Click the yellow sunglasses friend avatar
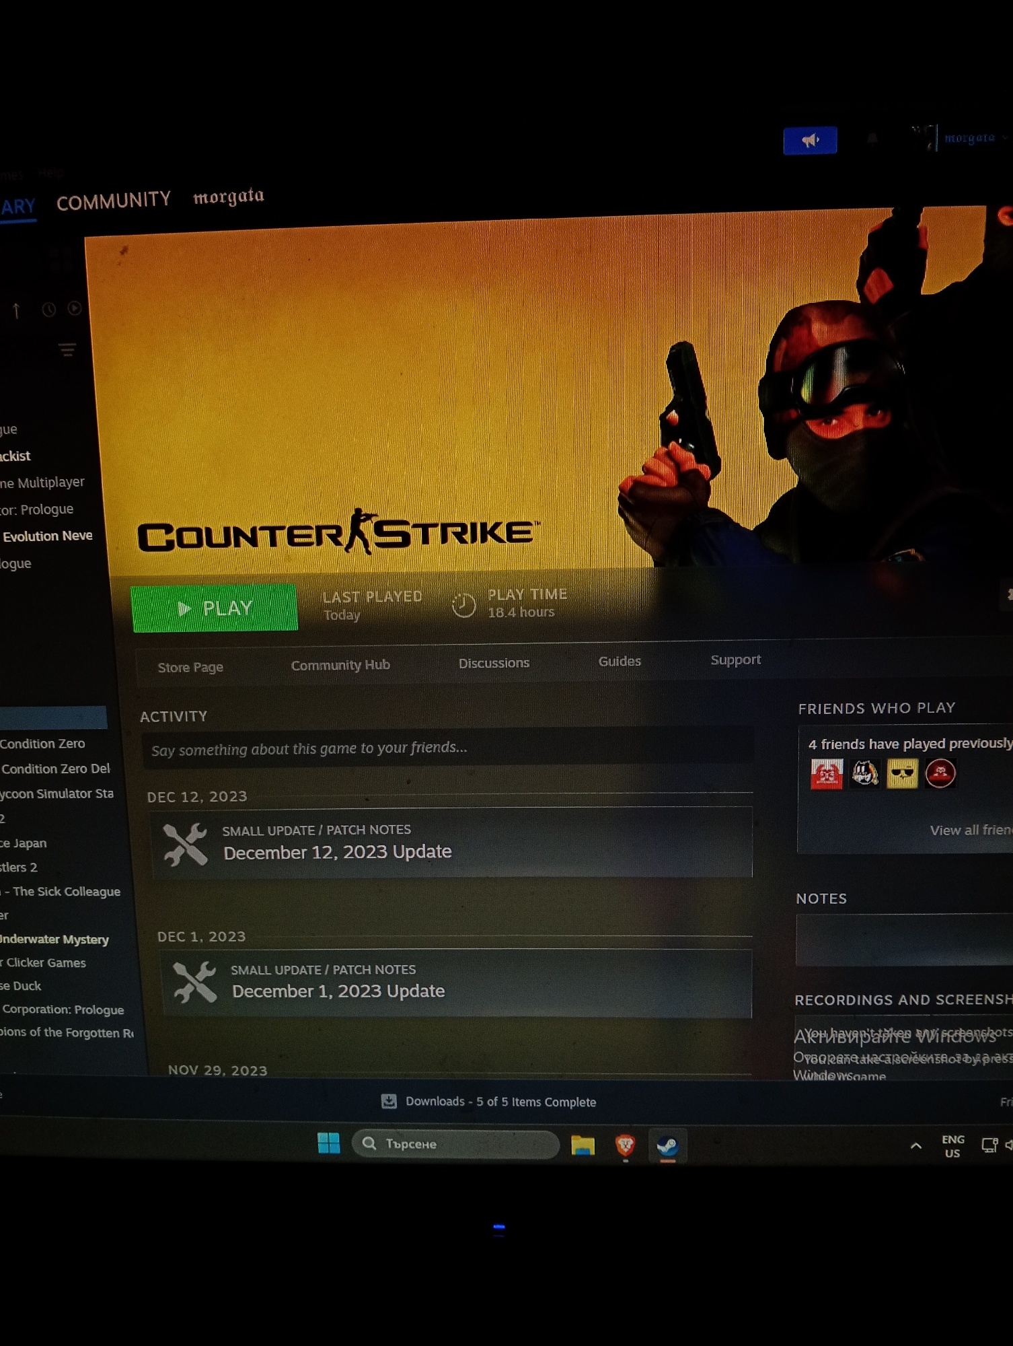 902,773
